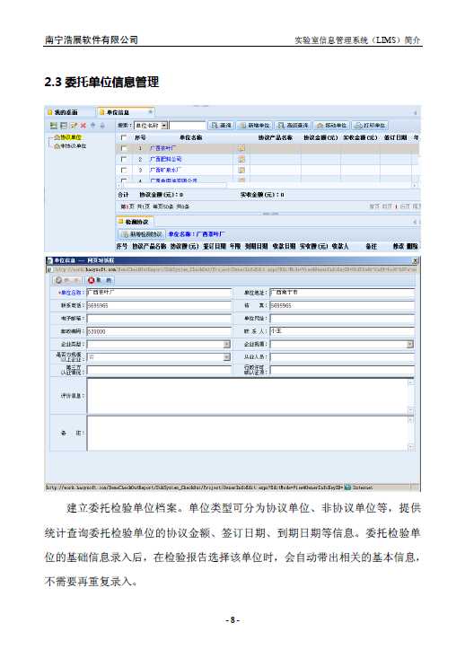Click the horizontal scrollbar under the unit table
The image size is (465, 658).
tap(267, 185)
